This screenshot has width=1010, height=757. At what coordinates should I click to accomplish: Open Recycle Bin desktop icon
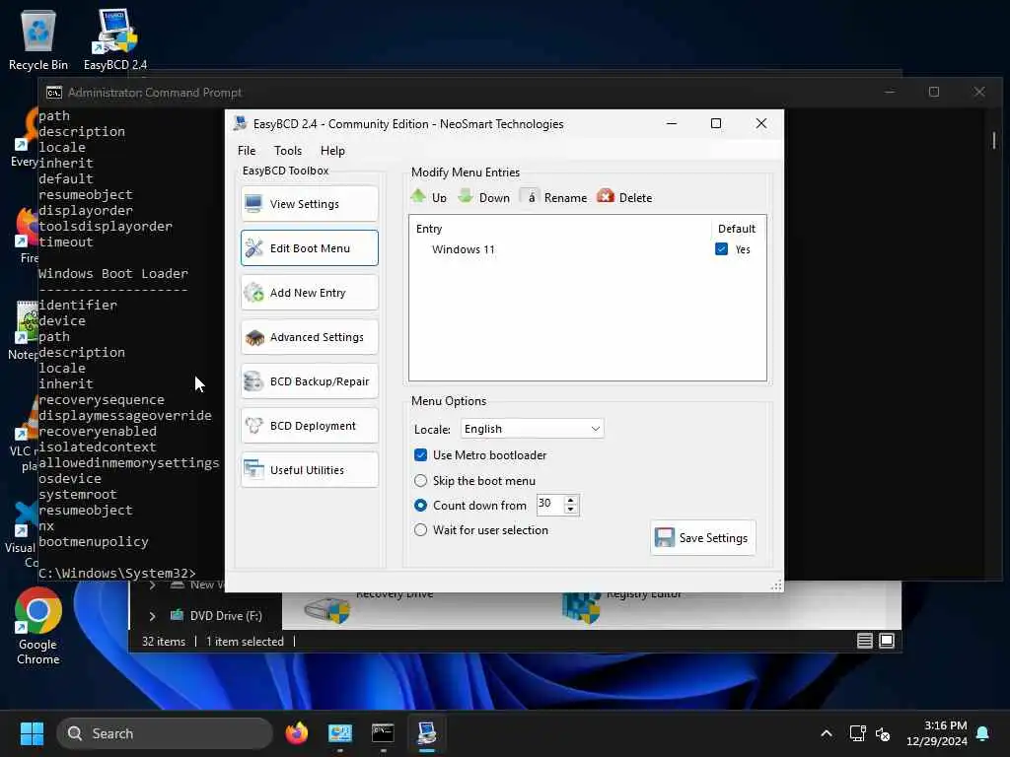(38, 38)
